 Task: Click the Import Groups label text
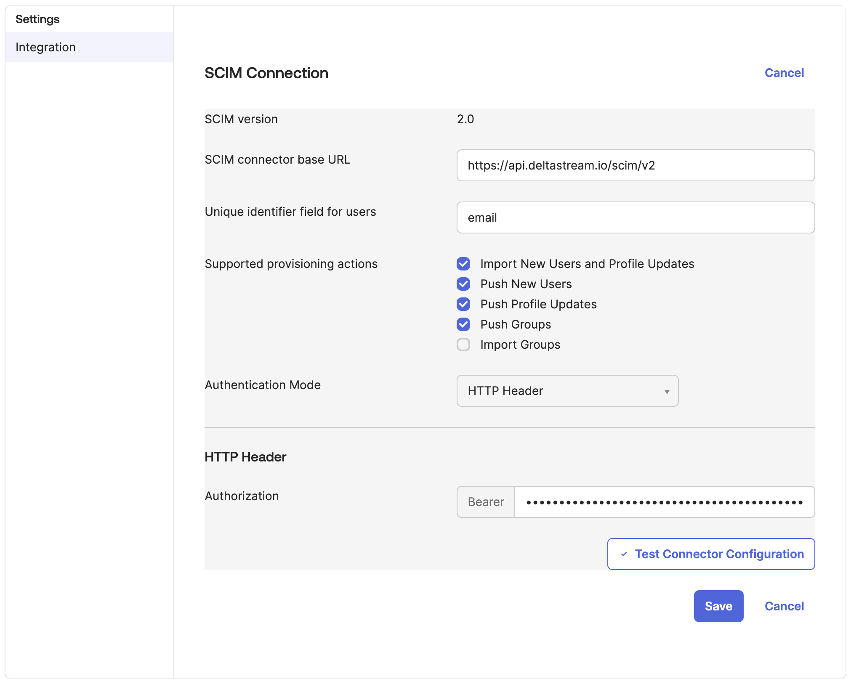click(520, 345)
